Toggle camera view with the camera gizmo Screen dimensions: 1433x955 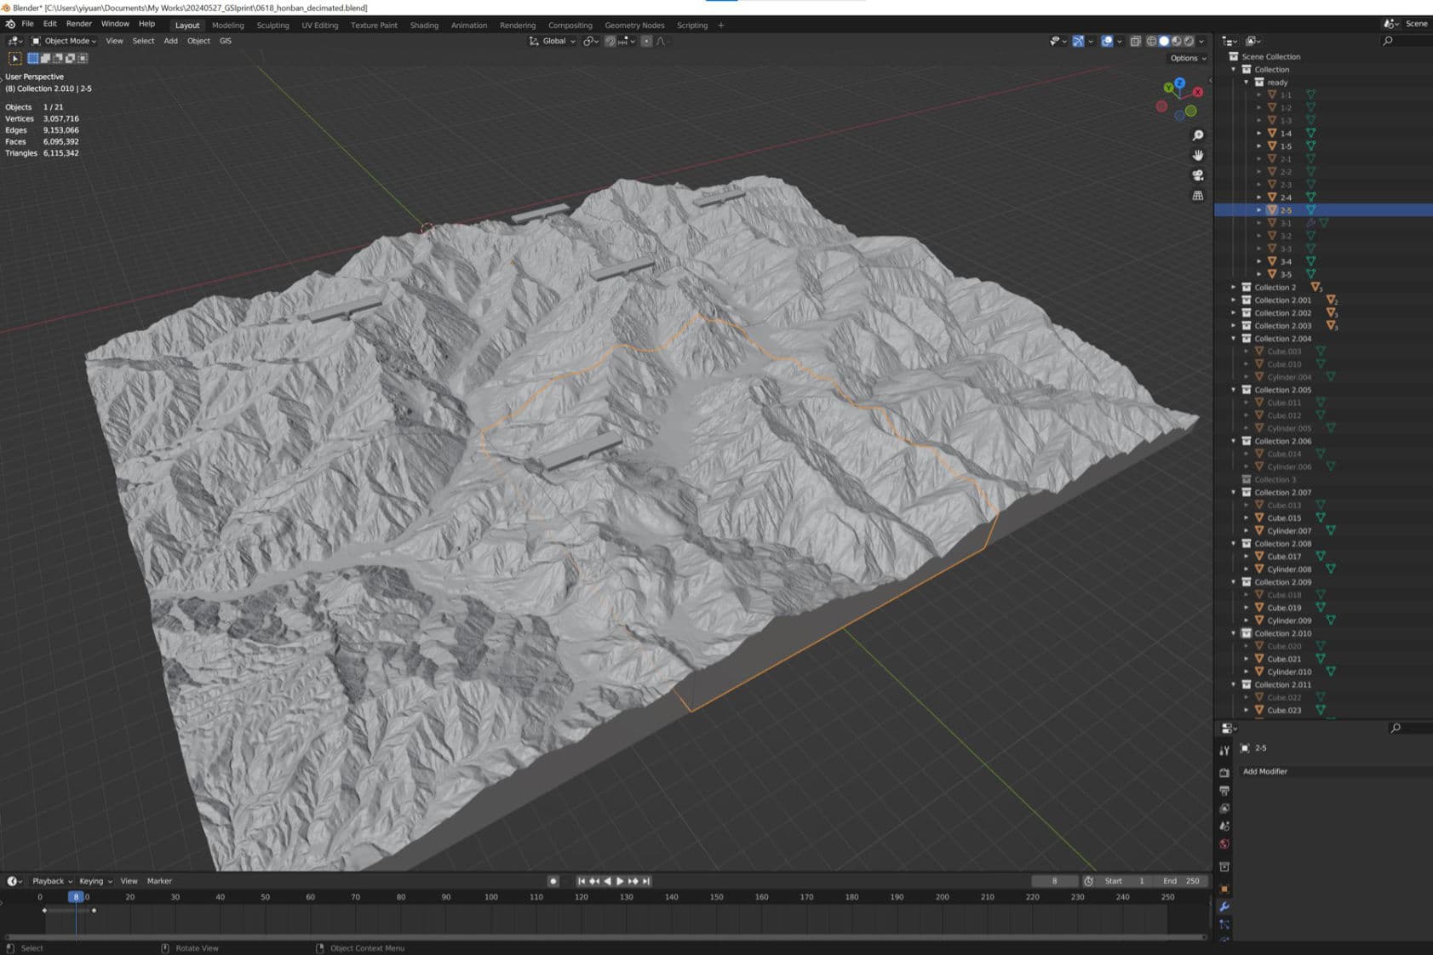1198,175
